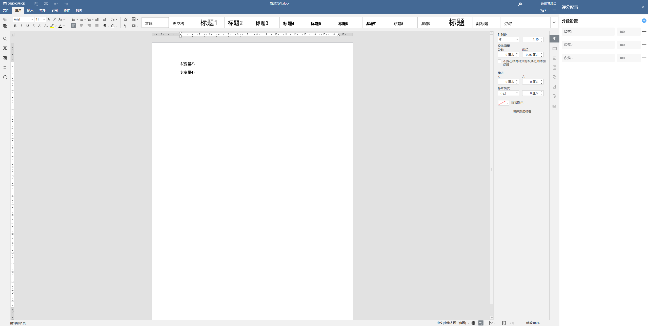Toggle italic formatting
Screen dimensions: 648x326
coord(21,26)
